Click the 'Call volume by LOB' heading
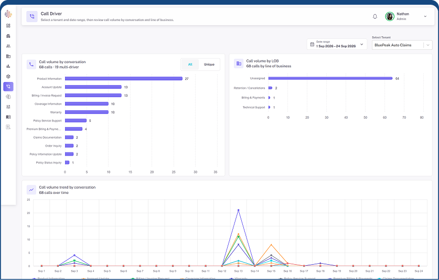 (262, 61)
